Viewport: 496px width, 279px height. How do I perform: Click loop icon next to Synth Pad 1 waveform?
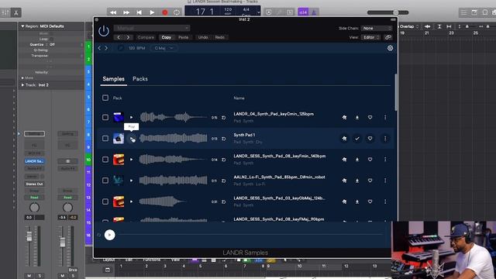pos(224,139)
